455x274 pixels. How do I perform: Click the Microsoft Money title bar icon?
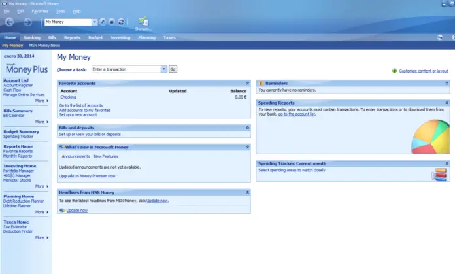coord(5,3)
